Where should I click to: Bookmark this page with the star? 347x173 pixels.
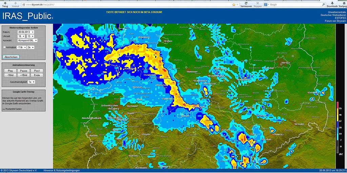tap(234, 4)
